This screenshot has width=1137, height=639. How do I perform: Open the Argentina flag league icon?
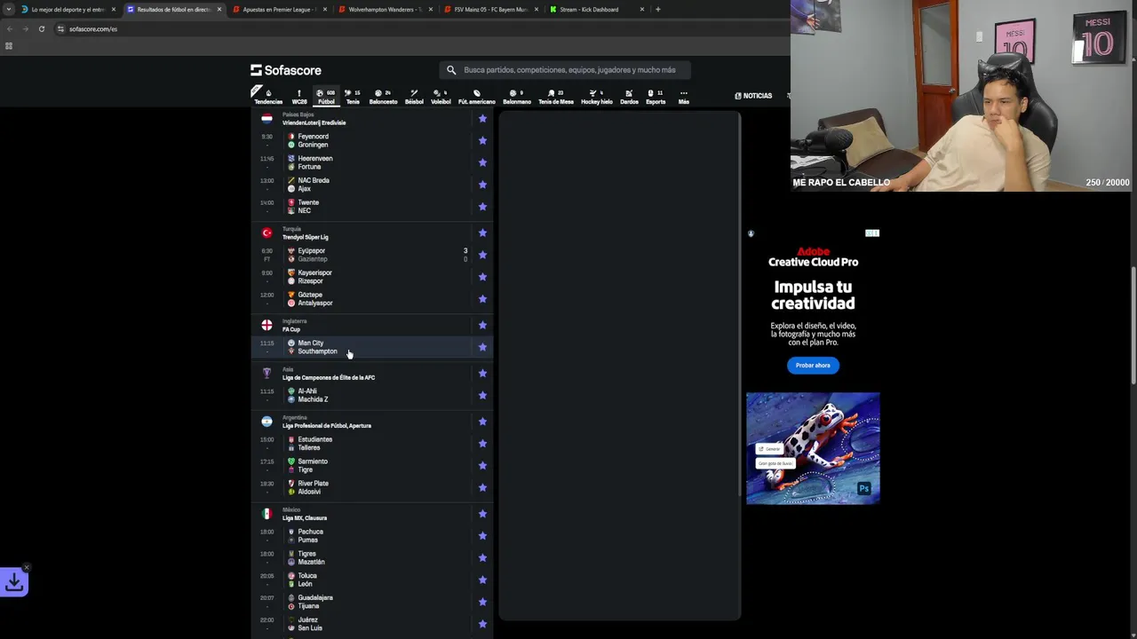[266, 422]
